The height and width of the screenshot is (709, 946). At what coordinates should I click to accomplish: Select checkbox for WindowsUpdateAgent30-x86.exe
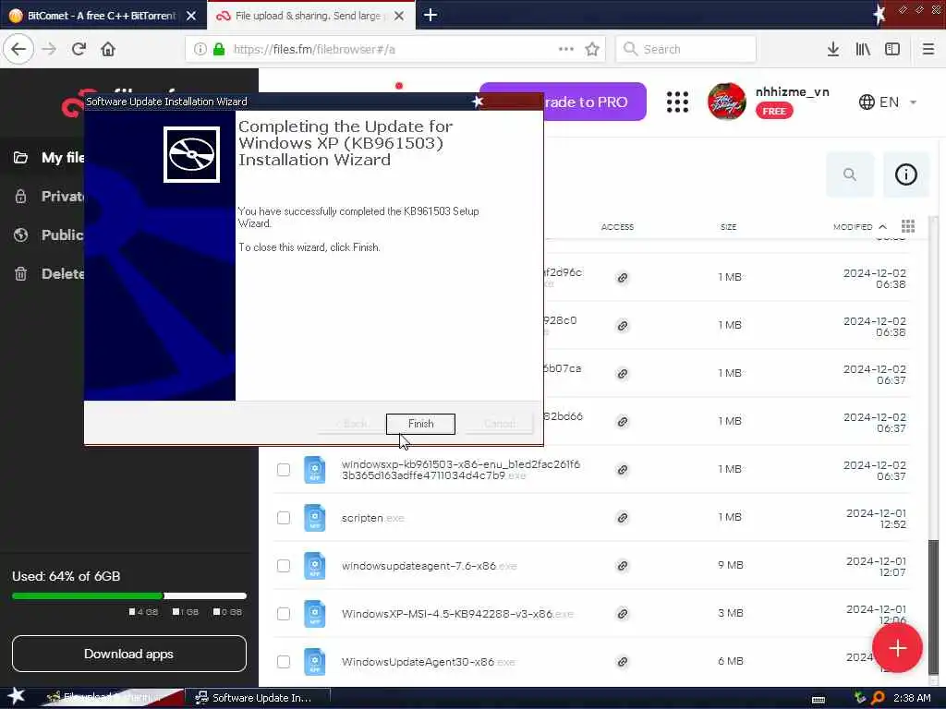[x=284, y=661]
